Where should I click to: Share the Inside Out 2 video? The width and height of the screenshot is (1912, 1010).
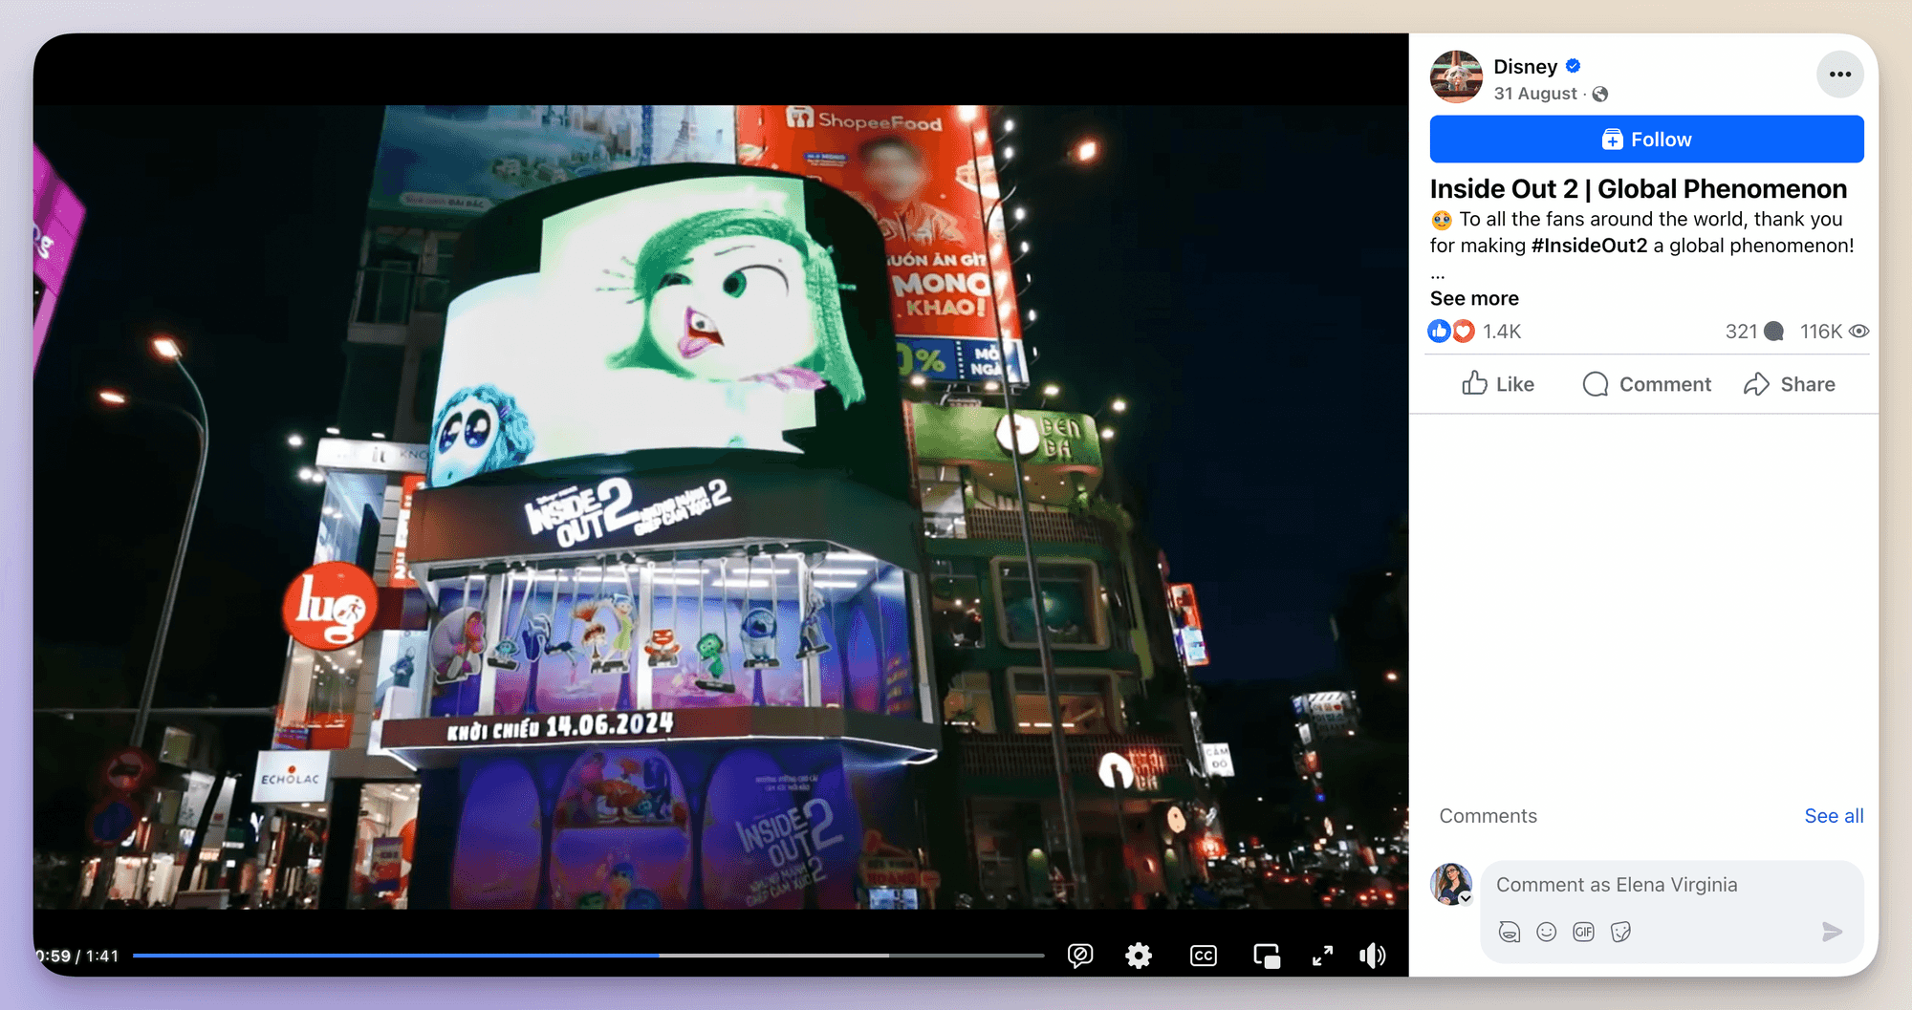coord(1789,384)
